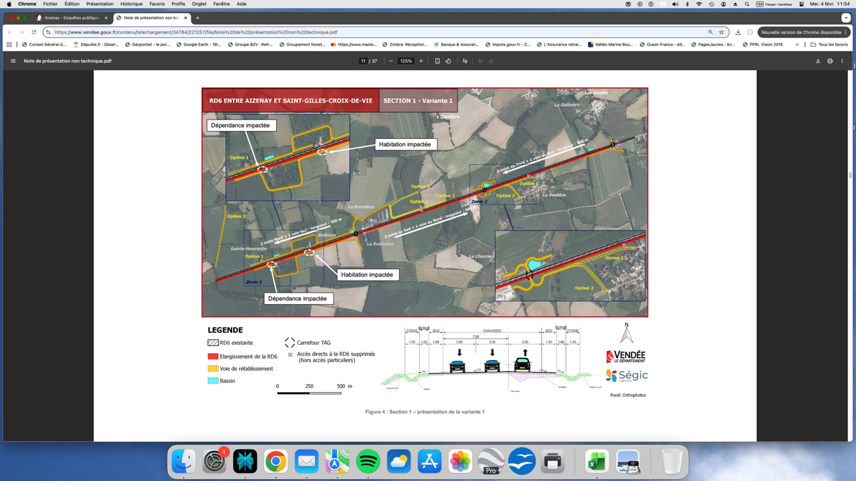
Task: Open the PDF sidebar menu (hamburger icon)
Action: pyautogui.click(x=13, y=61)
